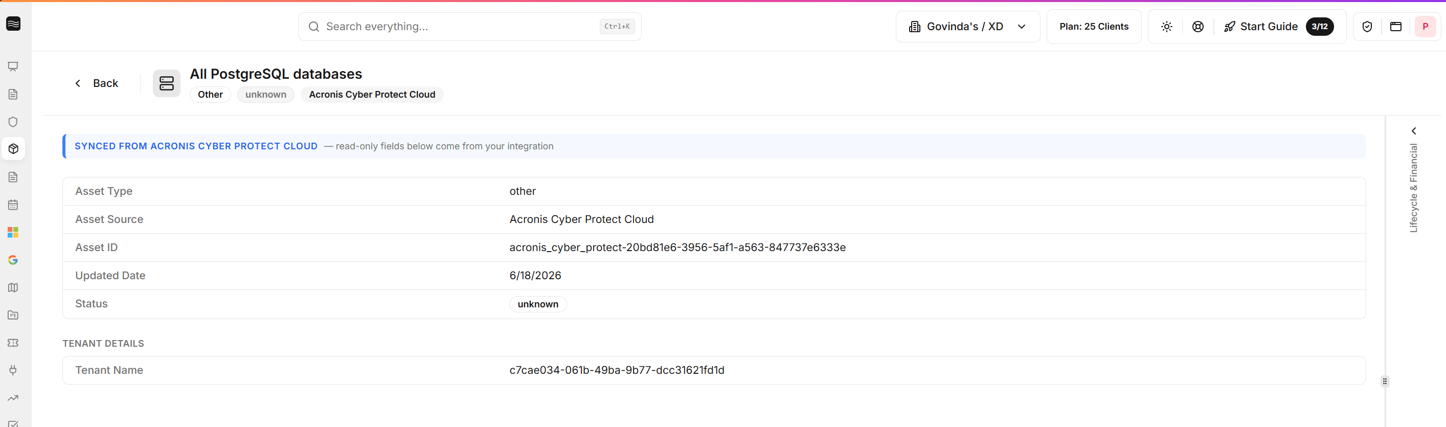Click the Search everything input field
1446x427 pixels.
click(x=469, y=27)
